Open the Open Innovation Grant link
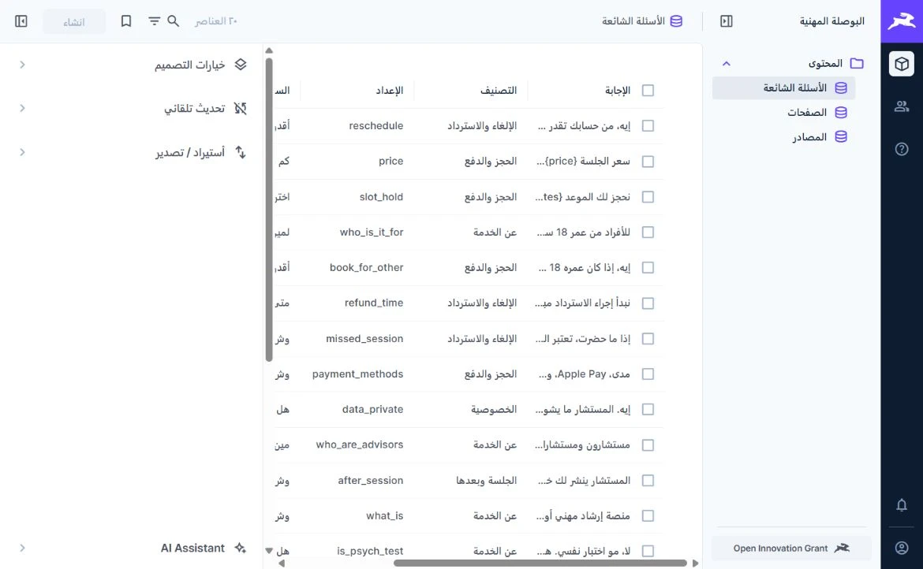This screenshot has width=923, height=569. click(x=791, y=548)
